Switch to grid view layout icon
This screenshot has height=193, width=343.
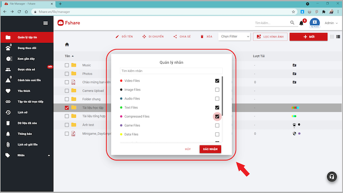pos(332,37)
